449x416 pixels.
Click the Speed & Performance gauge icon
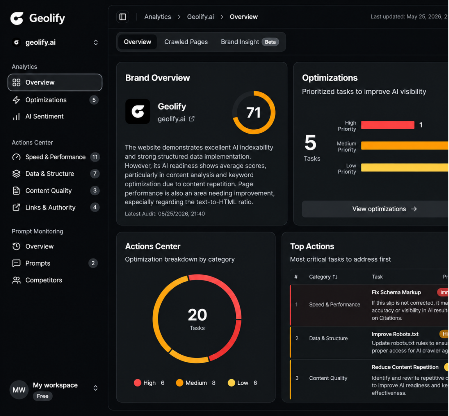(x=16, y=157)
